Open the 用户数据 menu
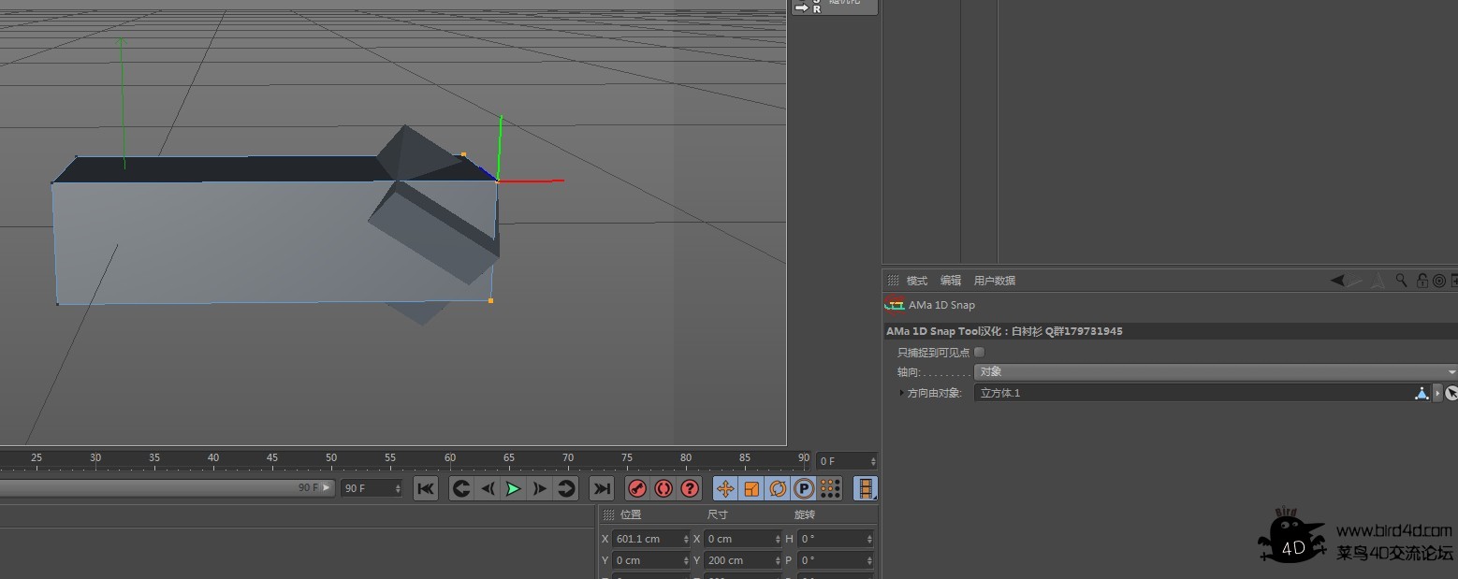Screen dimensions: 1458x579 (995, 280)
